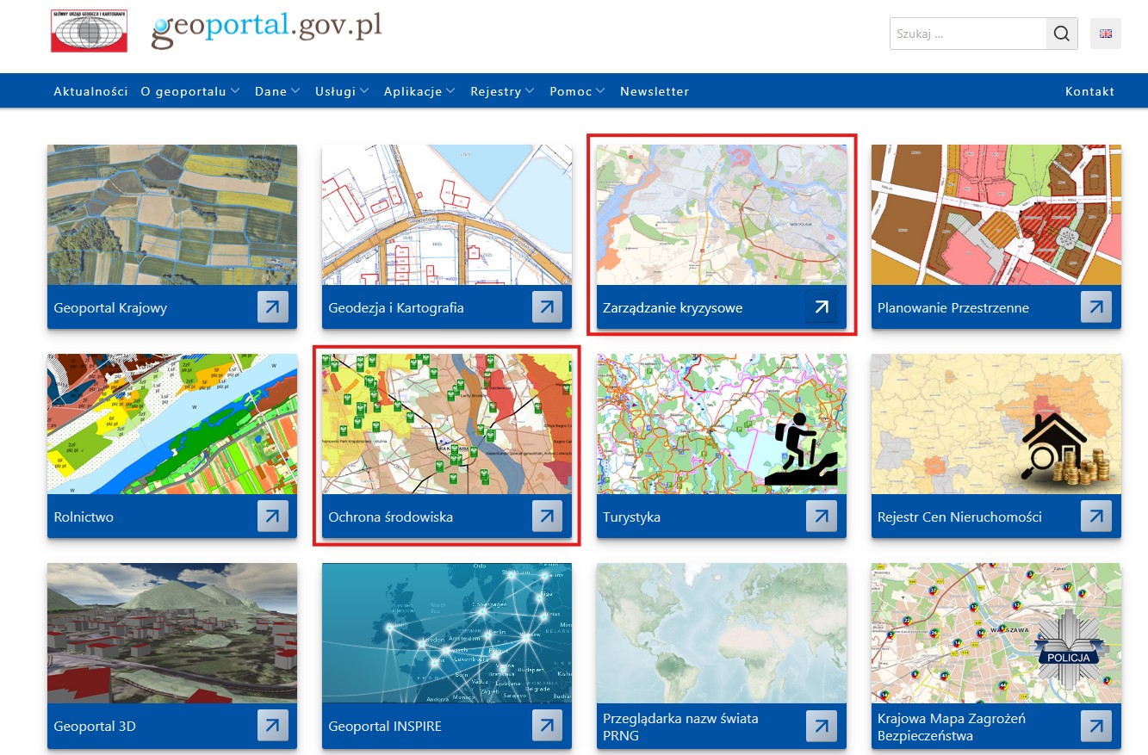Click the Kontakt link
The width and height of the screenshot is (1148, 755).
(x=1089, y=91)
